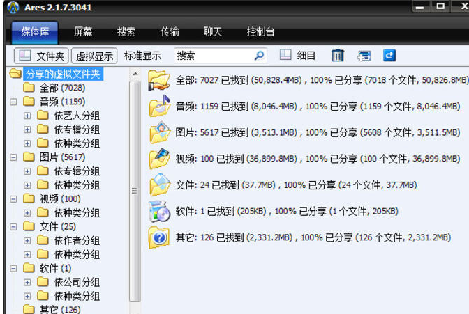Expand 依种类分组 under 视频
Screen dimensions: 469x314
point(27,213)
